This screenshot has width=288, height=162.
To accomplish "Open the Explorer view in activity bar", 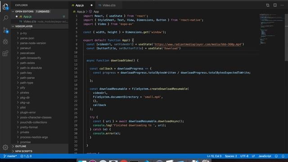I will pyautogui.click(x=5, y=7).
